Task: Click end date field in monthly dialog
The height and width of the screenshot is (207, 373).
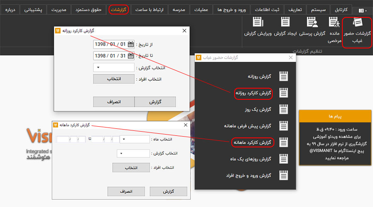Action: [x=70, y=139]
